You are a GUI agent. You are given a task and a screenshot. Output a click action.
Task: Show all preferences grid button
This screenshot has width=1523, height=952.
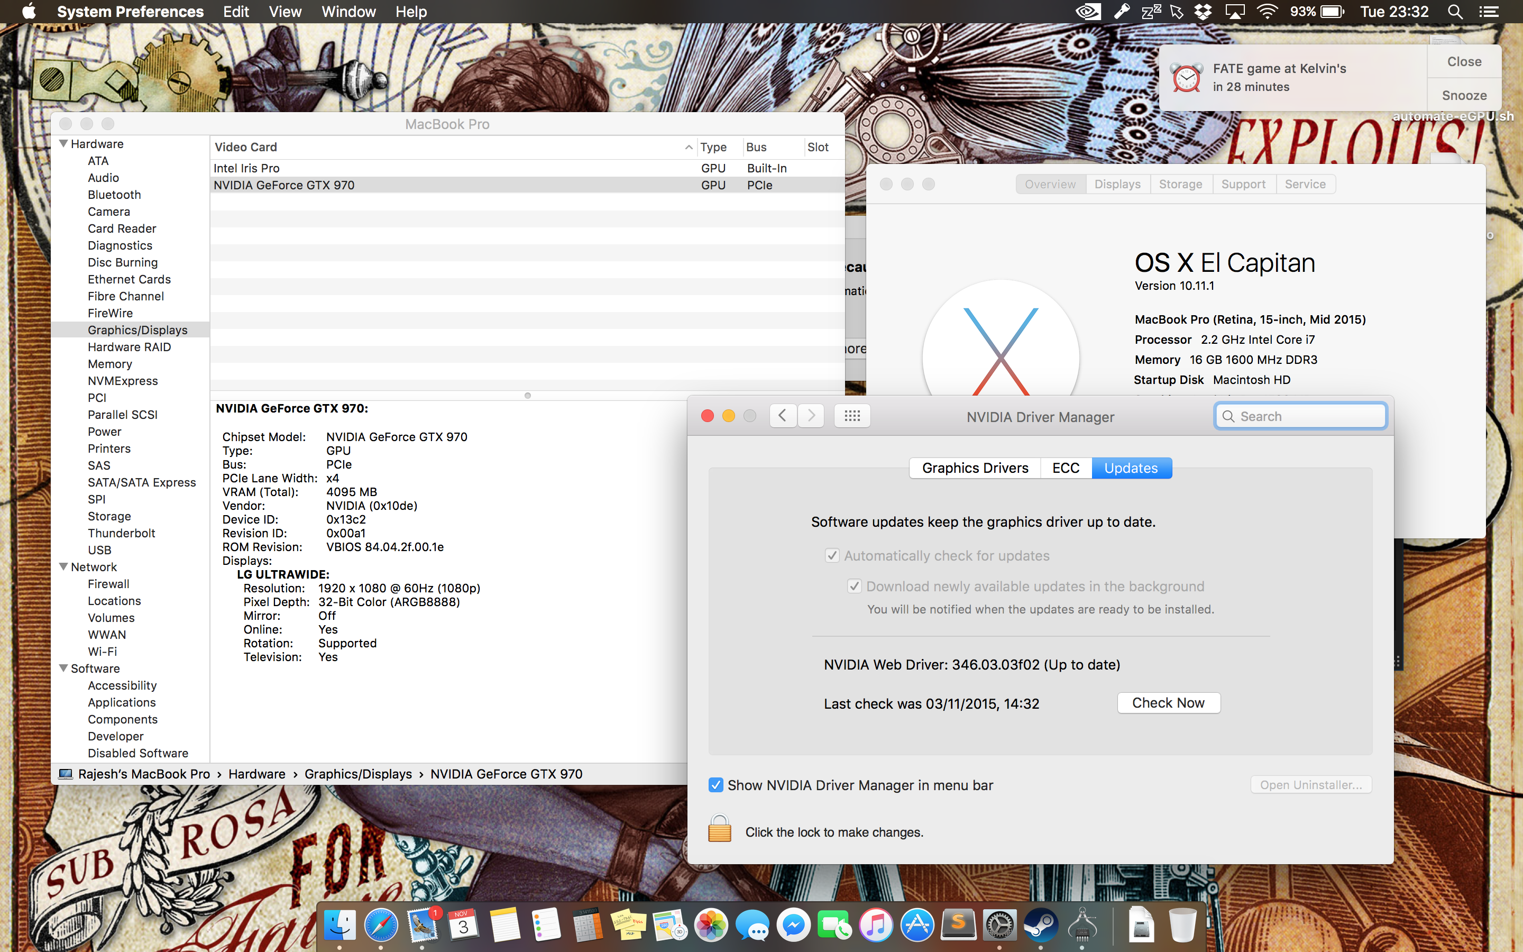pyautogui.click(x=852, y=416)
